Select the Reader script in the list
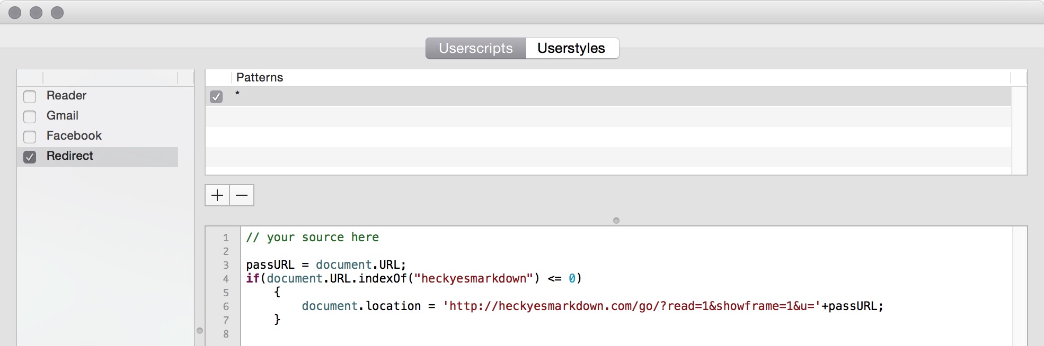The image size is (1044, 346). (66, 96)
